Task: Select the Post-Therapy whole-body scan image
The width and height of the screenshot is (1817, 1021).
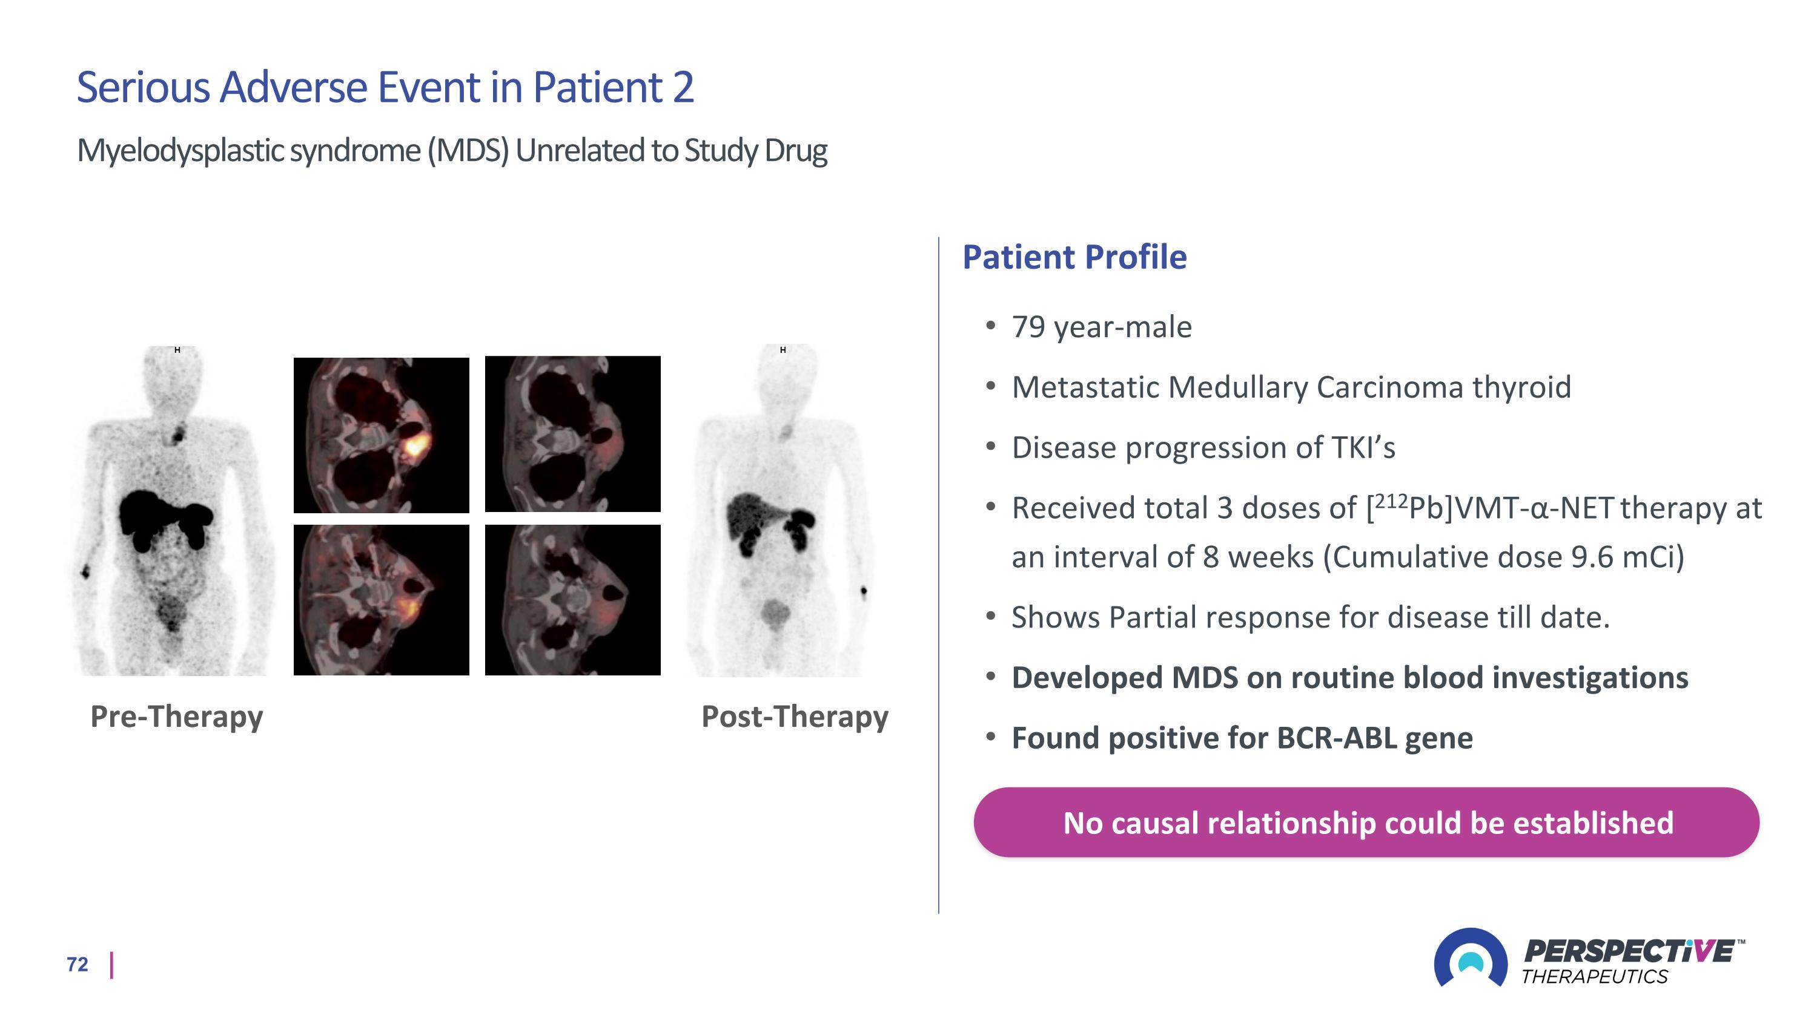Action: (781, 510)
